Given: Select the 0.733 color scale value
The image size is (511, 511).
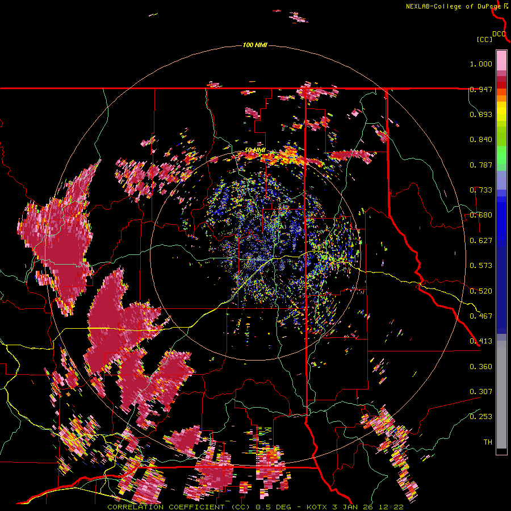Looking at the screenshot, I should (481, 190).
